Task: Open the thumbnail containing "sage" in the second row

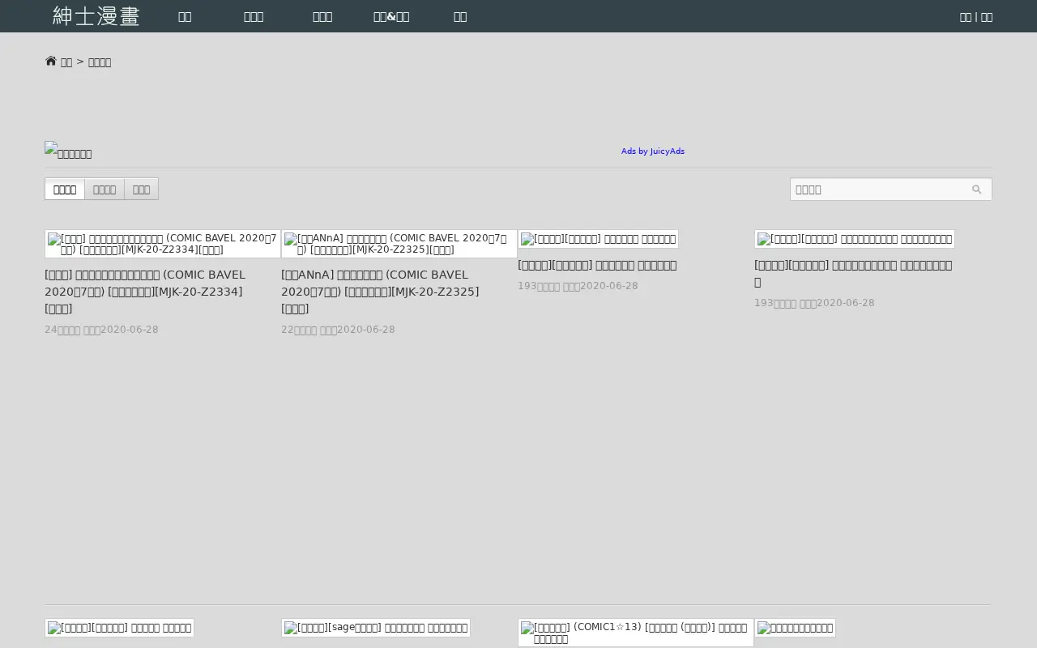Action: click(x=376, y=628)
